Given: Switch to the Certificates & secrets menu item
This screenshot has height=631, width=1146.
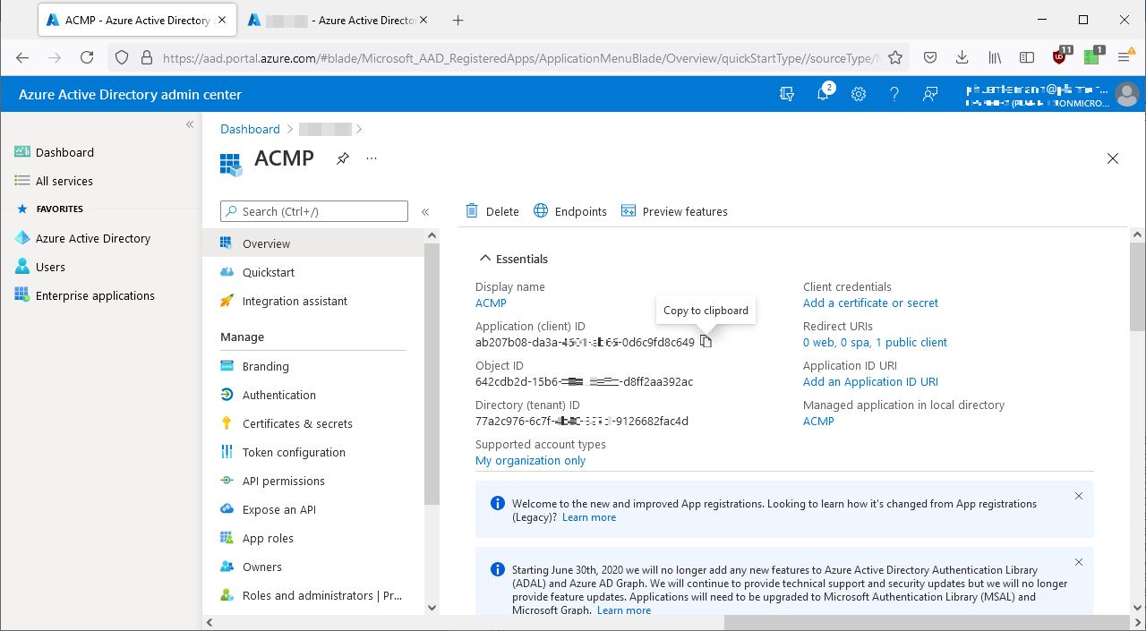Looking at the screenshot, I should pos(298,422).
